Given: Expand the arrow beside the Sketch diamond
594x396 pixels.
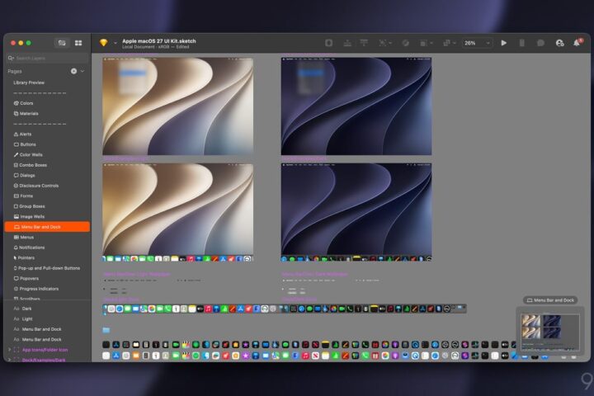Looking at the screenshot, I should 115,43.
